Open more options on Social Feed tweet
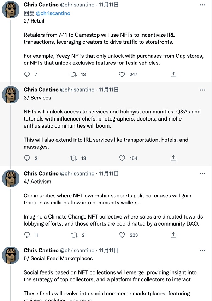The width and height of the screenshot is (212, 301). pos(202,251)
